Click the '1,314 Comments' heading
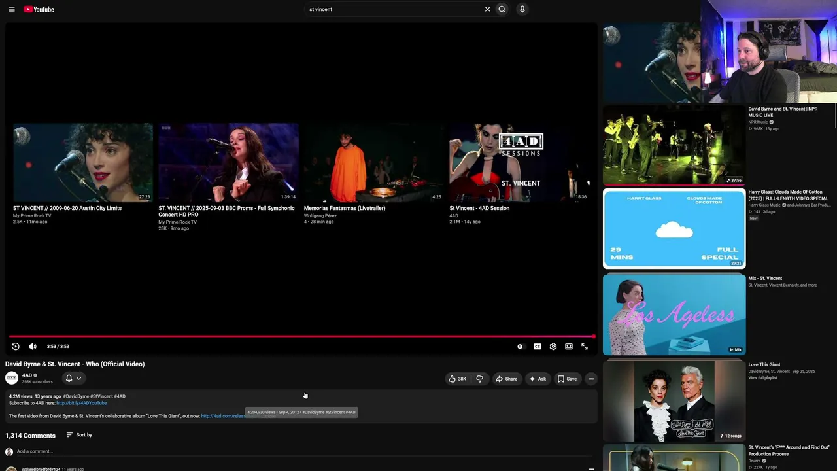The image size is (837, 471). click(30, 436)
